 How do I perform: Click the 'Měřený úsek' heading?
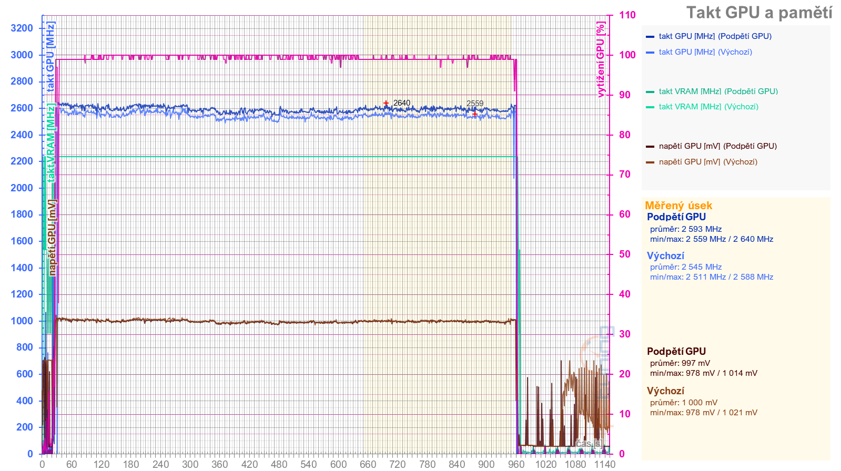[x=678, y=206]
